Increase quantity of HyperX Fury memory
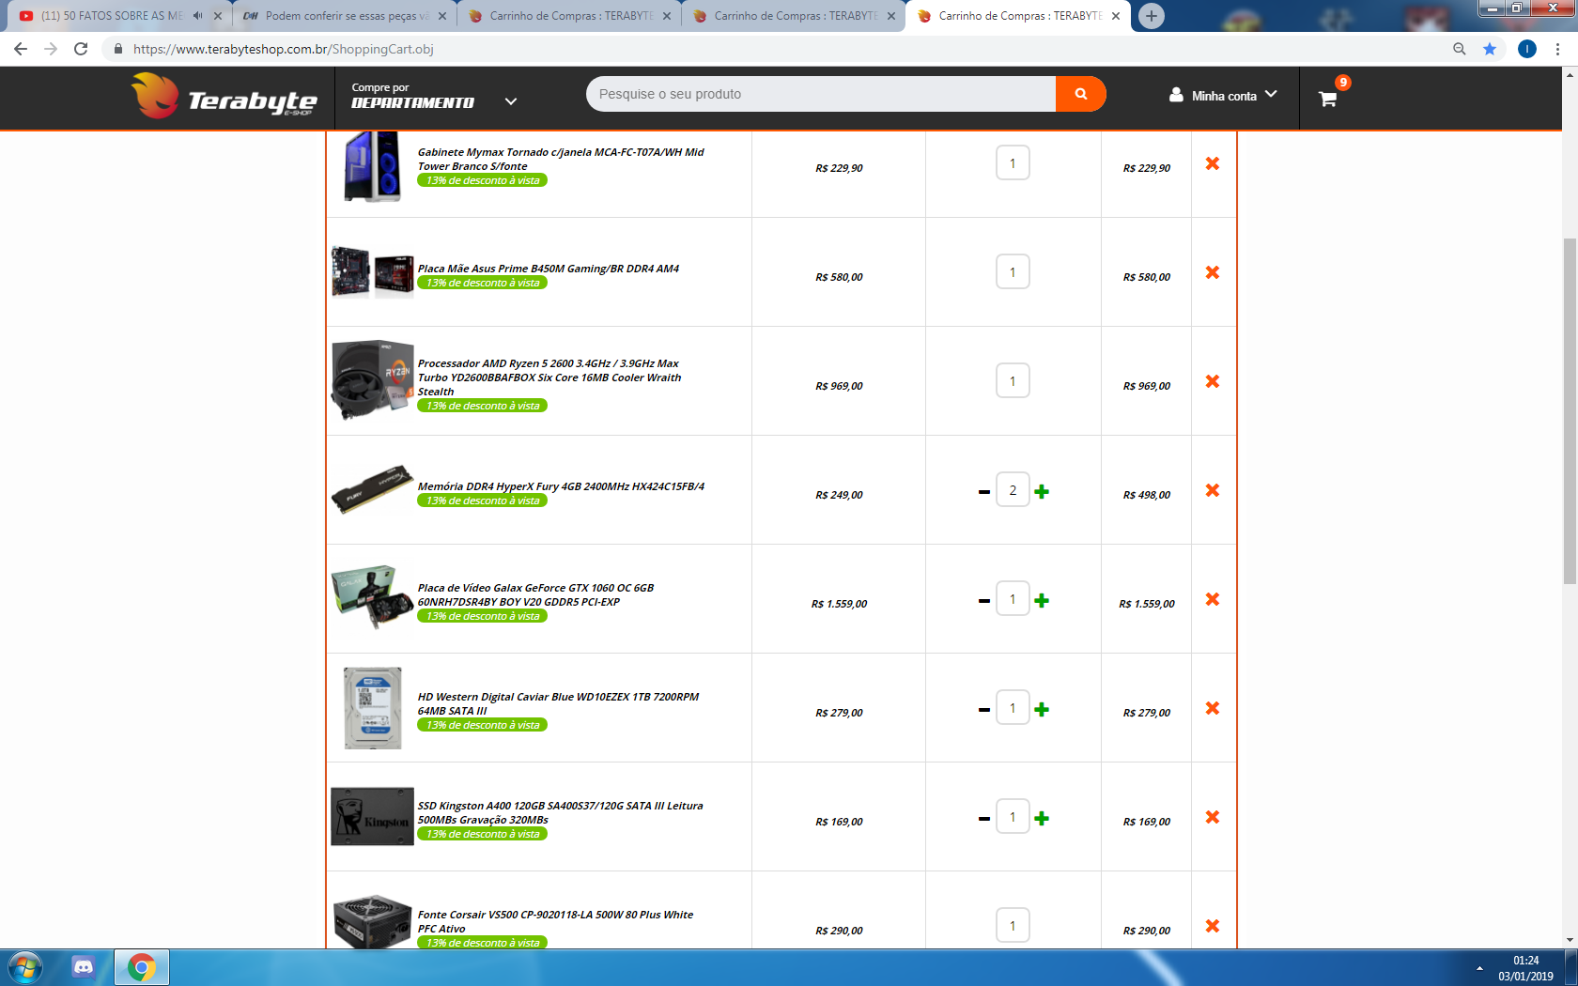 pyautogui.click(x=1042, y=491)
